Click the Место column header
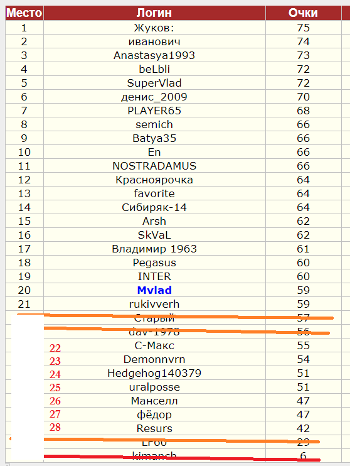 [x=24, y=13]
